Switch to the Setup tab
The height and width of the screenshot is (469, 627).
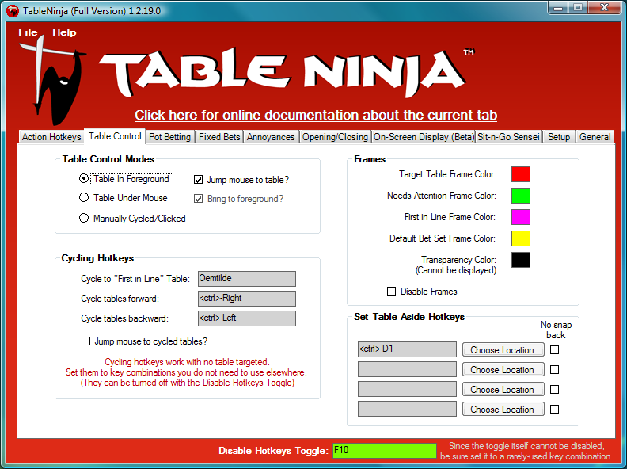559,137
